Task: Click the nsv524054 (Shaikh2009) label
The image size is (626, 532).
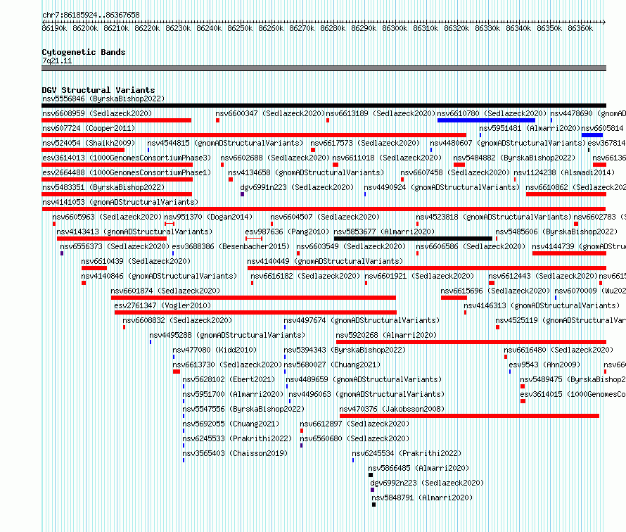Action: (x=89, y=143)
